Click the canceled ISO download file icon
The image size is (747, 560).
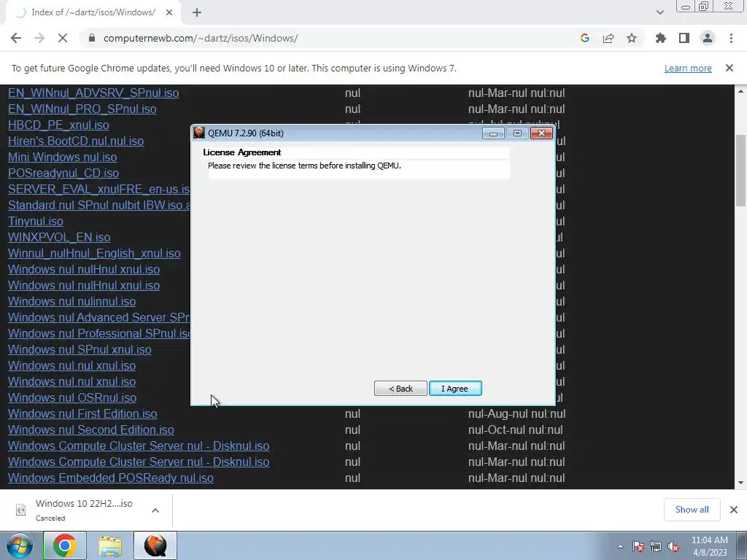pos(21,510)
